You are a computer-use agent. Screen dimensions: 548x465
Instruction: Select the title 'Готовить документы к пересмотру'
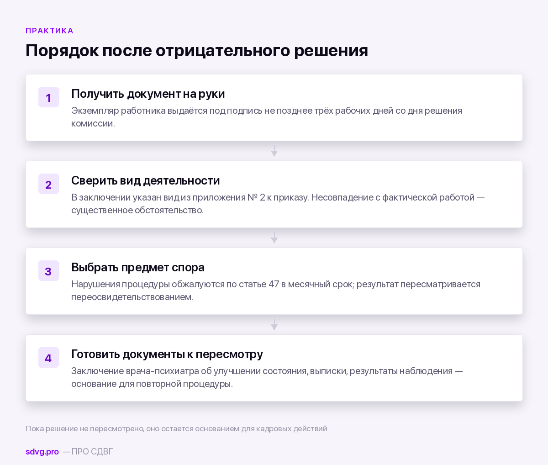point(167,354)
